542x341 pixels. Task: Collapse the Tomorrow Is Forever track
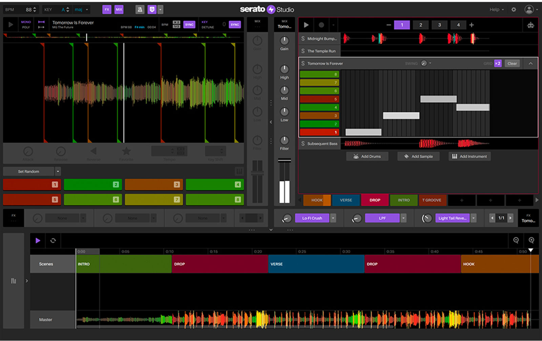point(530,63)
